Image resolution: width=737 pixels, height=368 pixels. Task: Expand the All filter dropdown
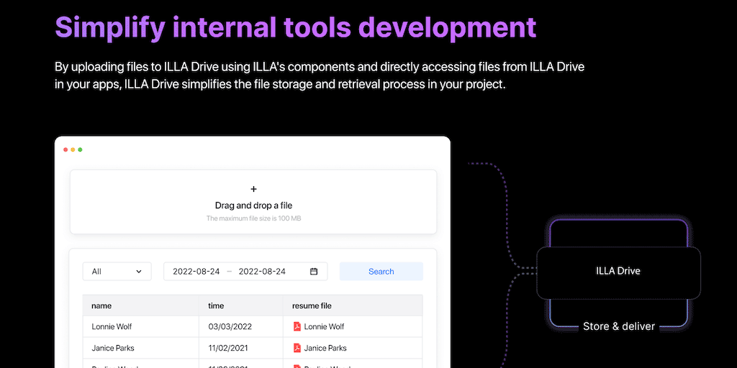tap(117, 271)
